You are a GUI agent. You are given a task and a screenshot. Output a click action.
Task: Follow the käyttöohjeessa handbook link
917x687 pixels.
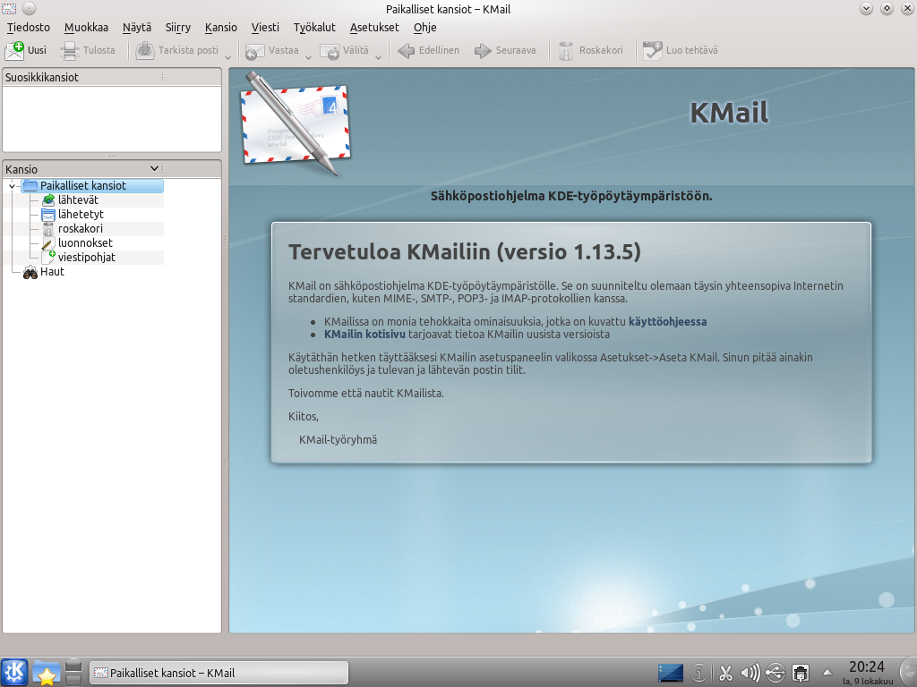point(667,322)
